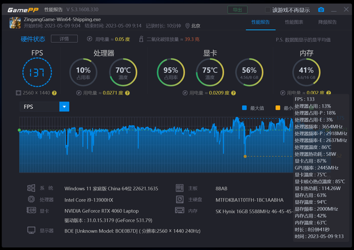
Task: Expand the FPS chart type dropdown arrow
Action: pyautogui.click(x=64, y=107)
